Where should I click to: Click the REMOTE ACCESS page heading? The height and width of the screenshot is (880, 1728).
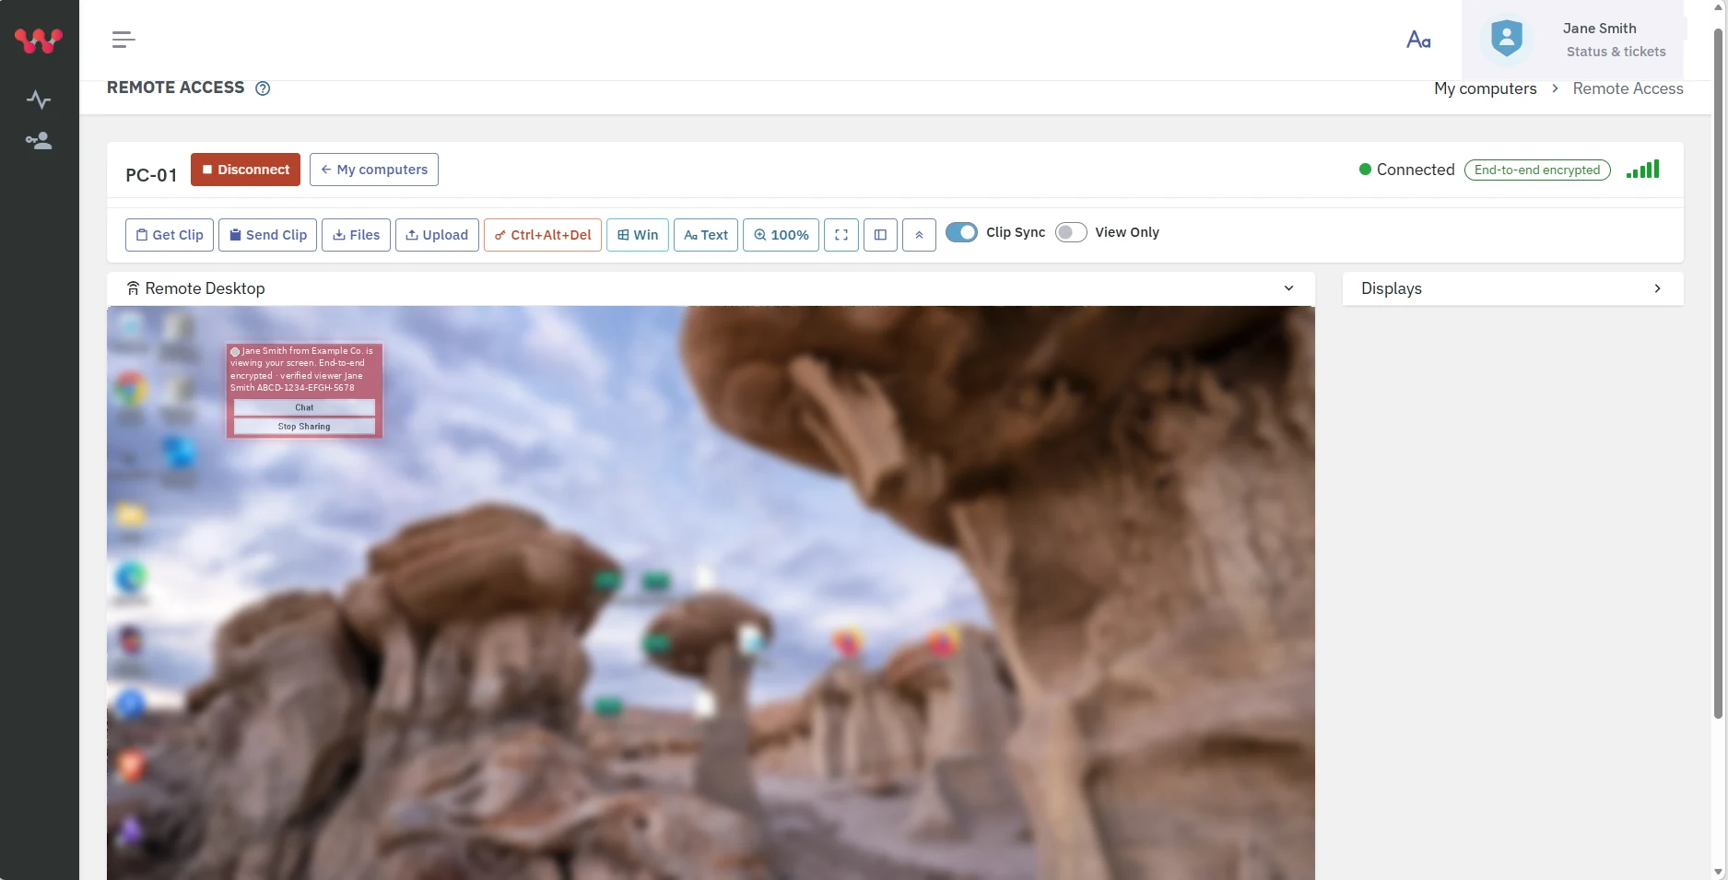pyautogui.click(x=176, y=88)
